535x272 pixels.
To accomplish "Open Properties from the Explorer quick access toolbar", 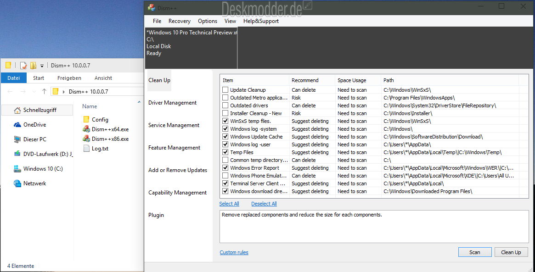I will coord(23,66).
